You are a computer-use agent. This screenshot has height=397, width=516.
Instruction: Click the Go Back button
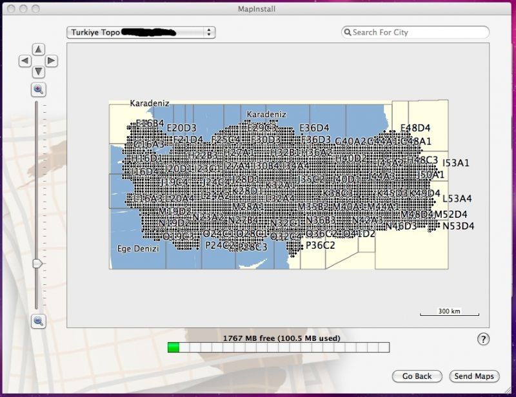pos(417,376)
